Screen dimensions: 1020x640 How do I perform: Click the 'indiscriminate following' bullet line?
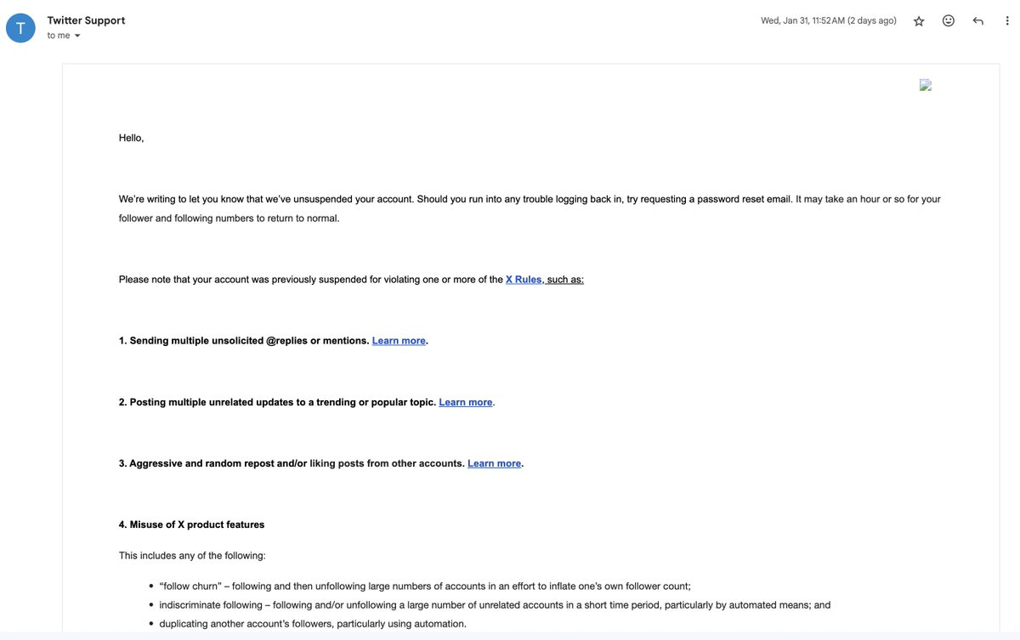pyautogui.click(x=495, y=605)
